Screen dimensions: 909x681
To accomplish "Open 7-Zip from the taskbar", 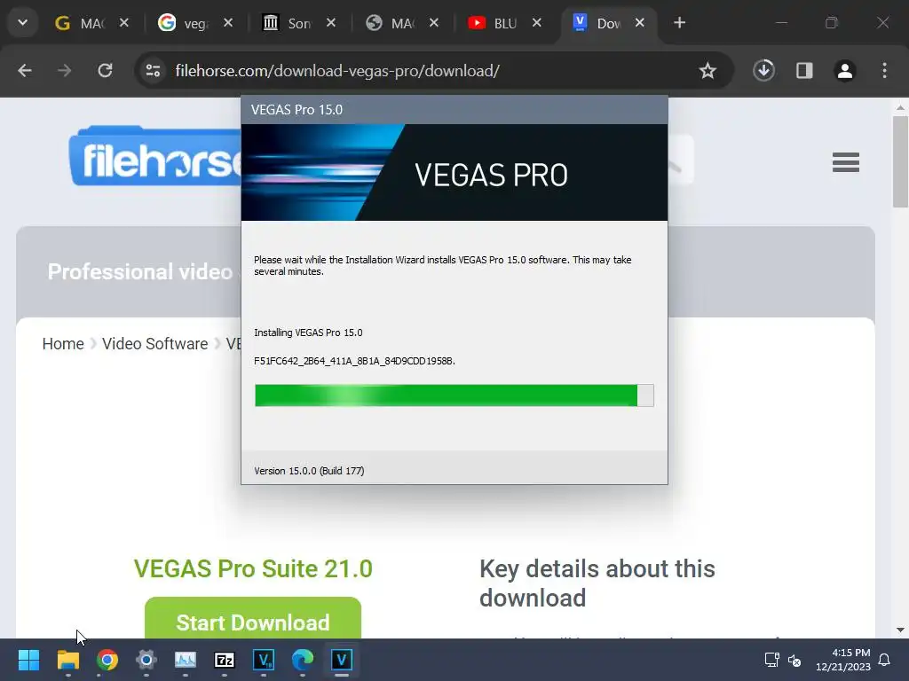I will click(x=225, y=660).
